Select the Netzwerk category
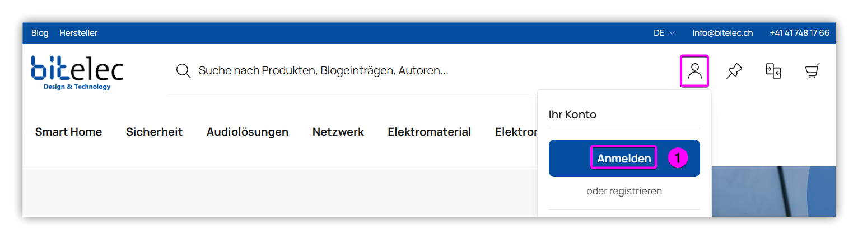 [338, 132]
